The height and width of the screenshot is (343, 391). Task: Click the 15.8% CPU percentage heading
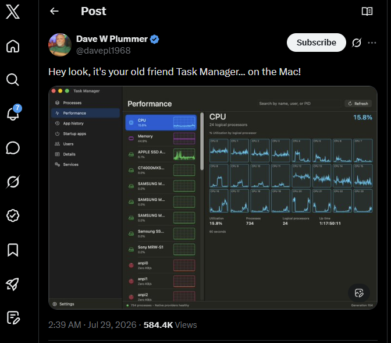(x=362, y=117)
